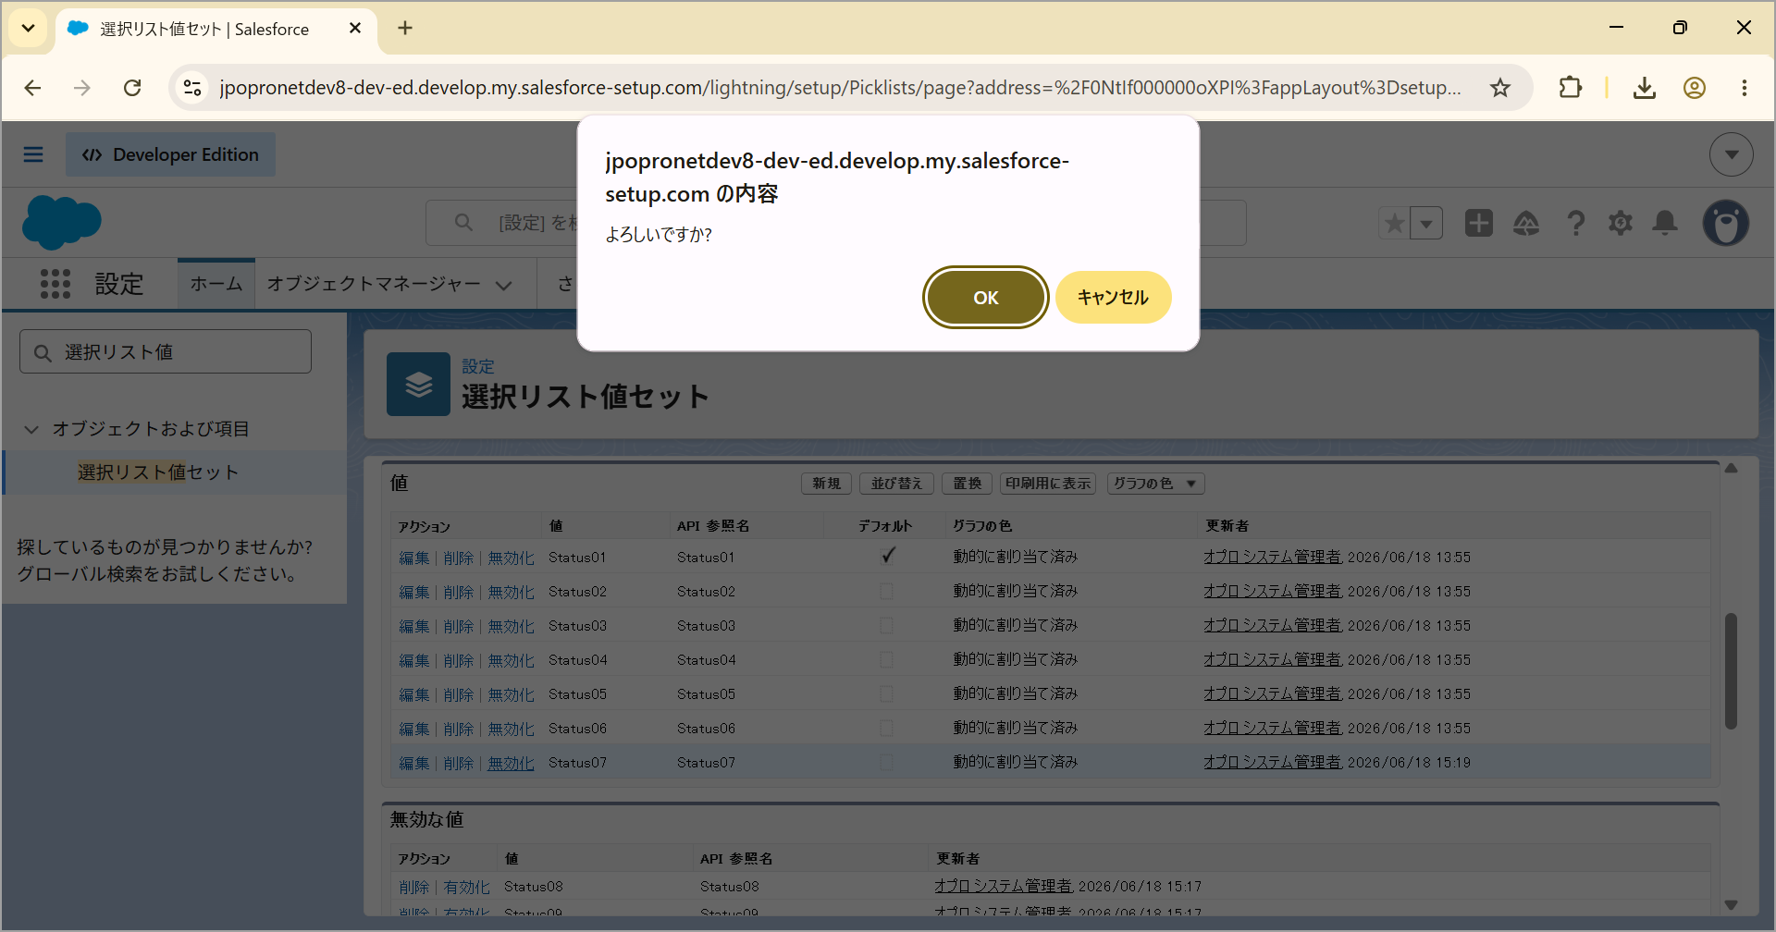The height and width of the screenshot is (932, 1776).
Task: Bookmark this page with the star
Action: pos(1500,88)
